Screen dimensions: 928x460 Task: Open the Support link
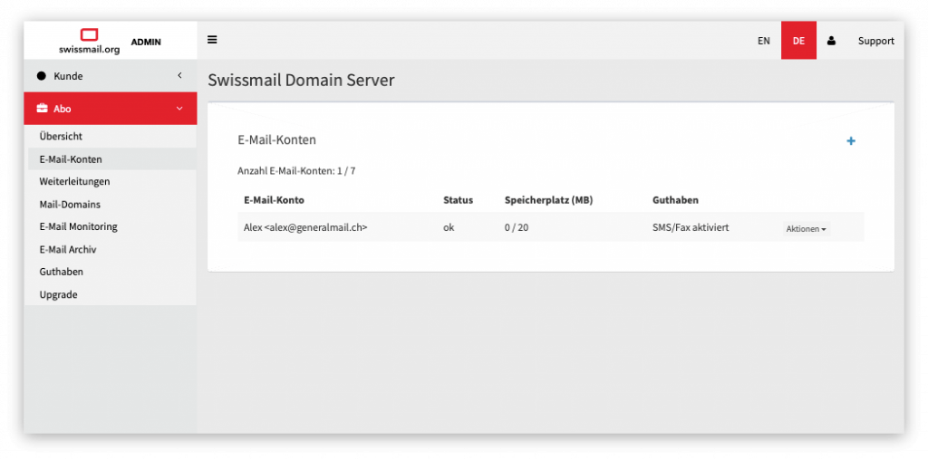tap(876, 41)
